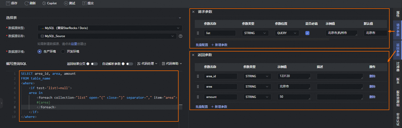Uncheck 是否必填 for the list parameter
402x128 pixels.
[307, 33]
